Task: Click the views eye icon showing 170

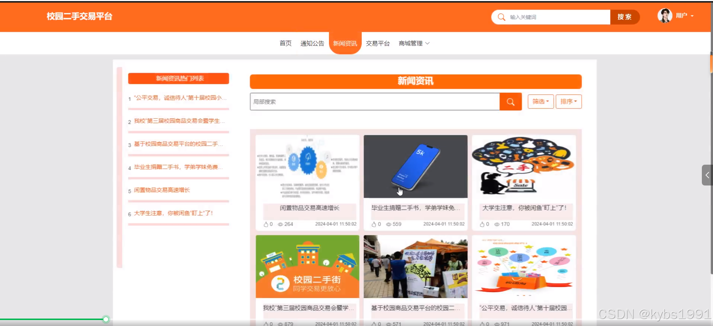Action: [x=497, y=224]
